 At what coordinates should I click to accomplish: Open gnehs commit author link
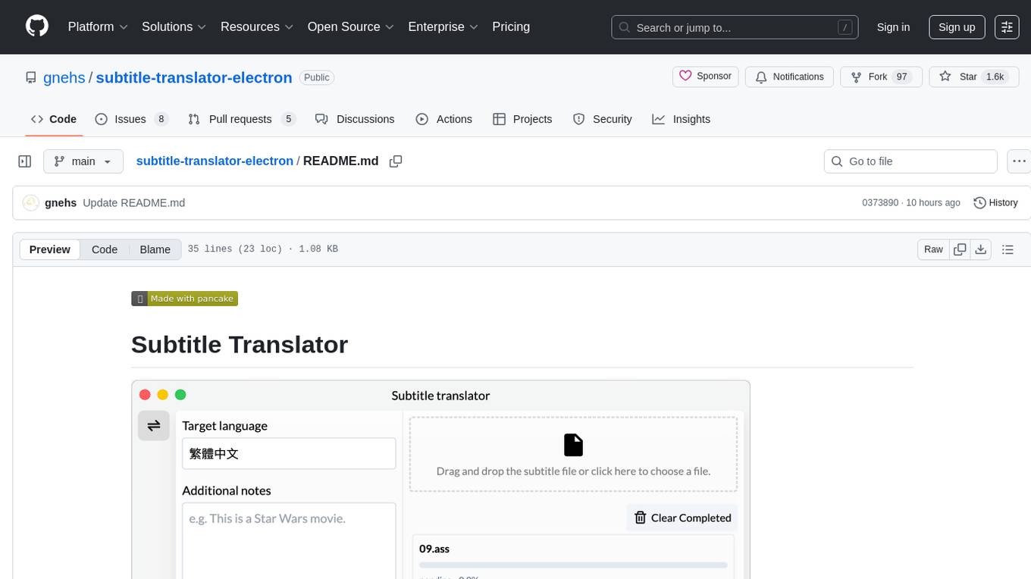pos(61,203)
